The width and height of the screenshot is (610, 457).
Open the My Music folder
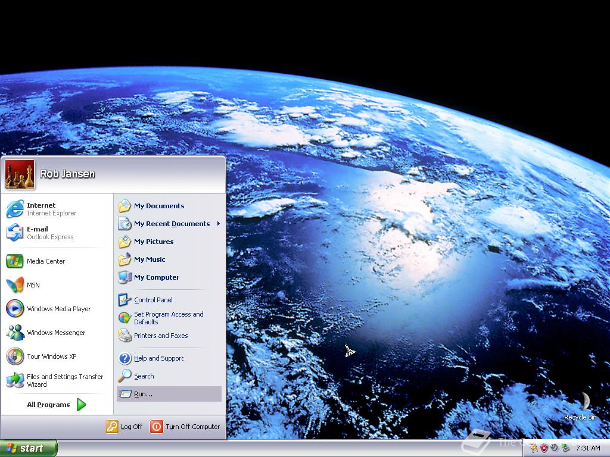pos(169,259)
